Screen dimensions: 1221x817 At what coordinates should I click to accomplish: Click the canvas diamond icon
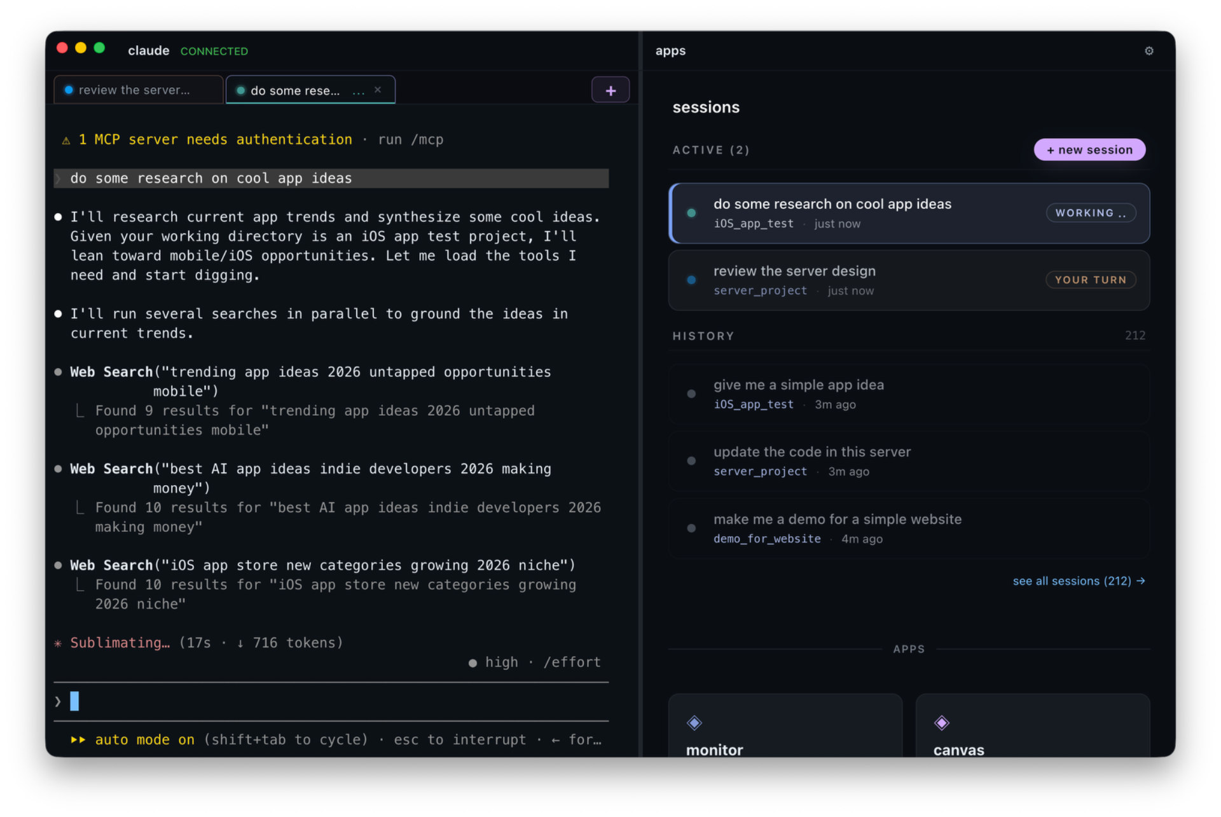(941, 723)
